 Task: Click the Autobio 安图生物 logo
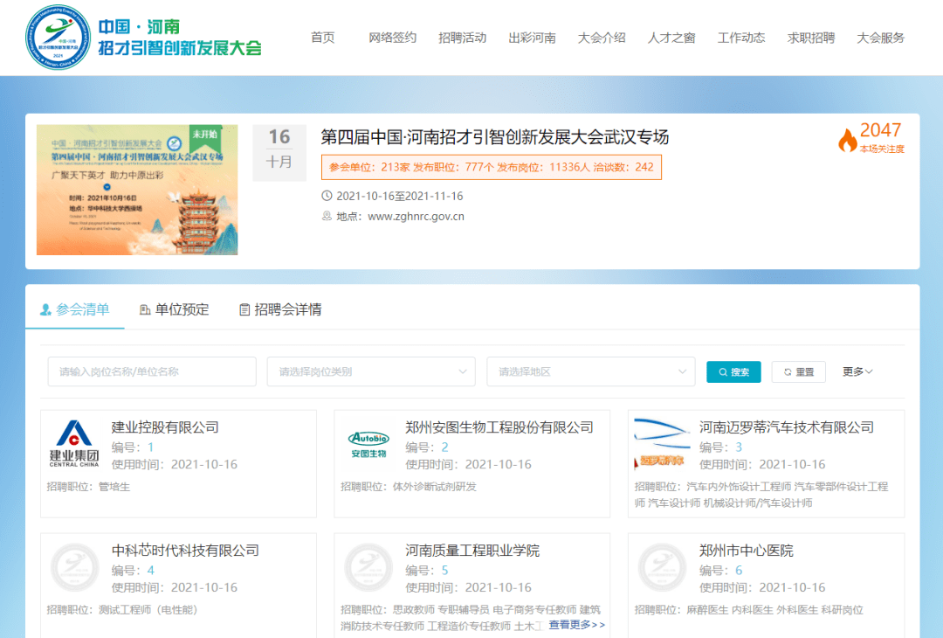pyautogui.click(x=368, y=444)
